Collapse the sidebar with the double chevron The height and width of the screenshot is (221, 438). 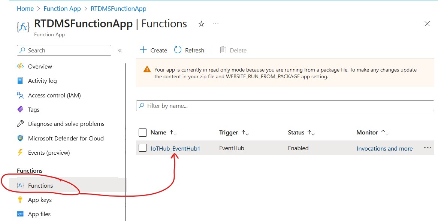(x=120, y=51)
